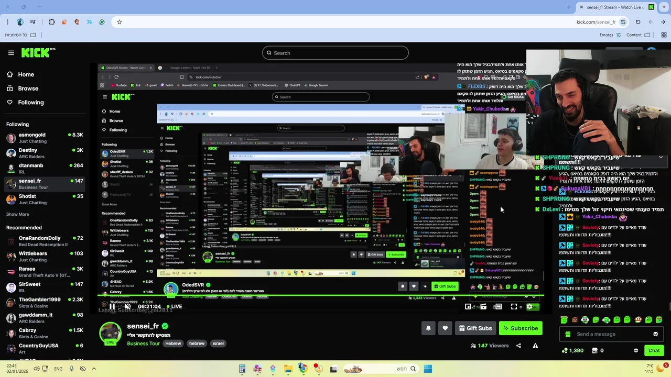Select the israel tag

[218, 343]
